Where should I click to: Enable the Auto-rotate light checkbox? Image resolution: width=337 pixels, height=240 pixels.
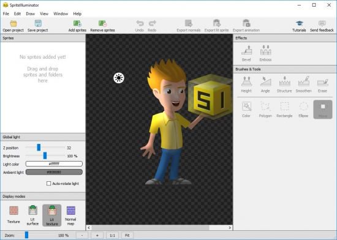click(x=49, y=183)
